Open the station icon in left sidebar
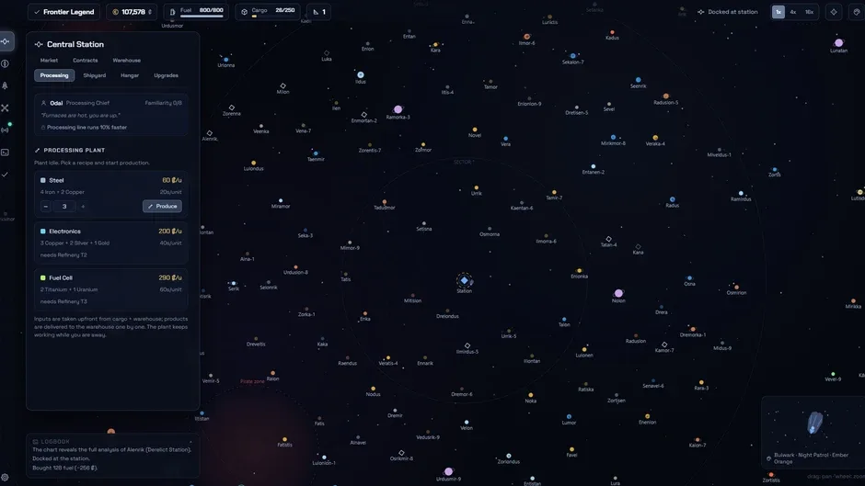865x486 pixels. point(6,41)
